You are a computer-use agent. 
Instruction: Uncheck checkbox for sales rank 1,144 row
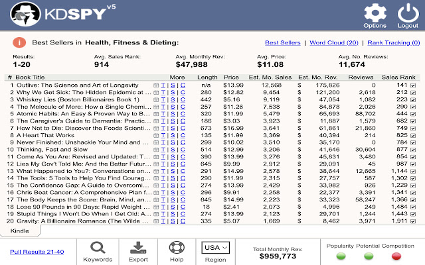[413, 171]
